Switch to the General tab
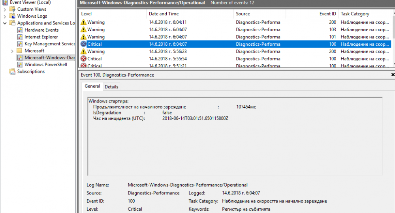The height and width of the screenshot is (213, 395). coord(92,86)
